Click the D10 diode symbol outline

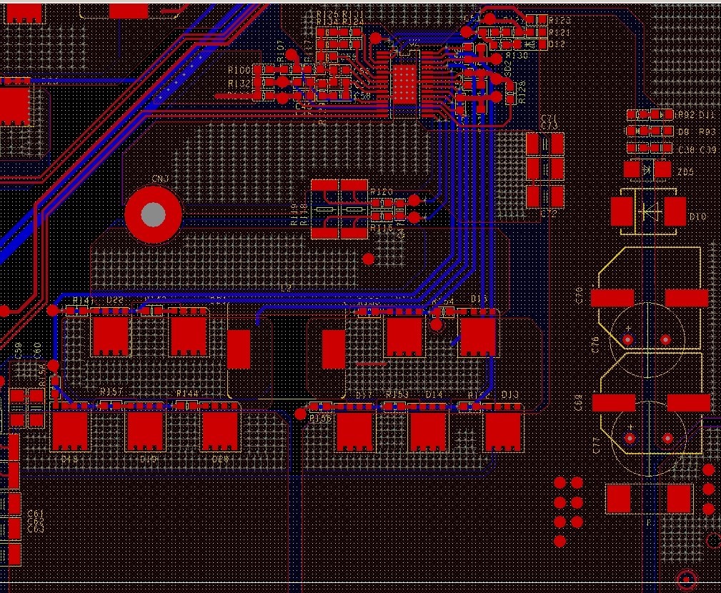(648, 211)
